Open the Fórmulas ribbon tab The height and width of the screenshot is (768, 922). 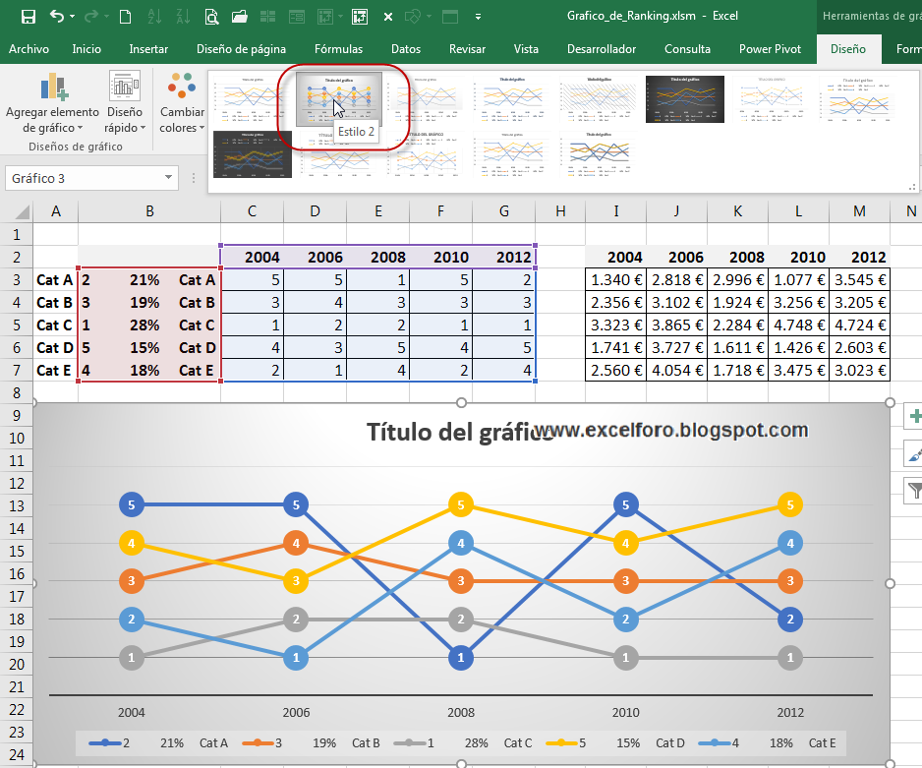point(338,48)
